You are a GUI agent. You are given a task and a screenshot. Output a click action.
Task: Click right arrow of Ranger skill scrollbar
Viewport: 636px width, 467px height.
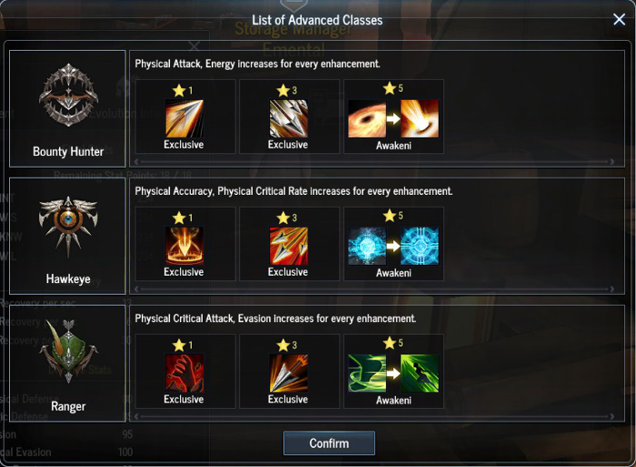coord(611,416)
